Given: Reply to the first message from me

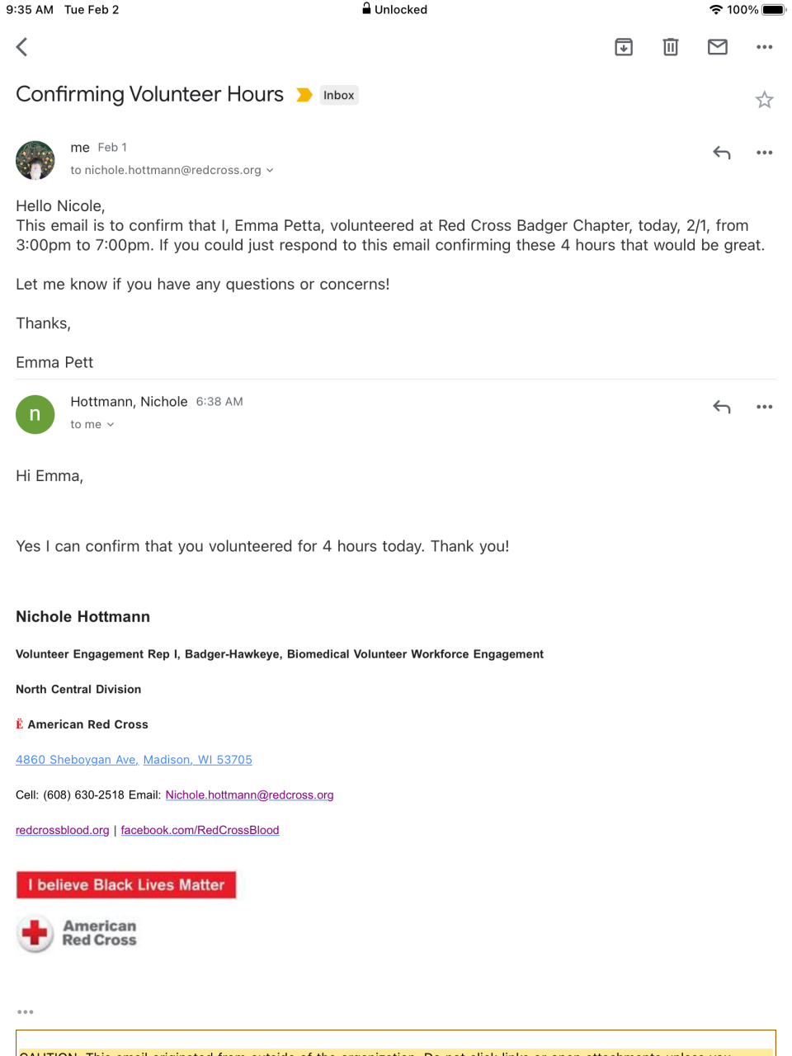Looking at the screenshot, I should tap(722, 153).
